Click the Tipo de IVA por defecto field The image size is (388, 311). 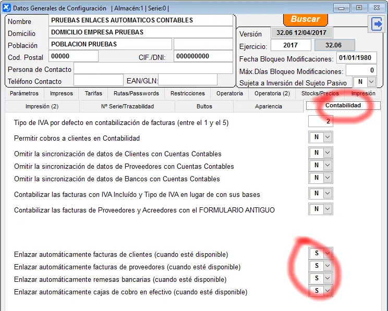[x=321, y=121]
